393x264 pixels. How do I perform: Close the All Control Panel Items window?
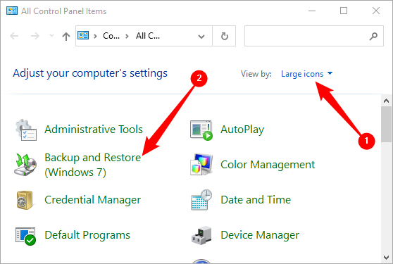(x=376, y=11)
